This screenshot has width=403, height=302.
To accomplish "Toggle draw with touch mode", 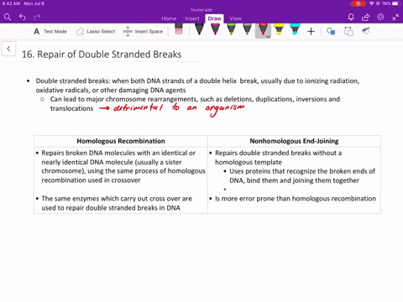I will pyautogui.click(x=366, y=31).
